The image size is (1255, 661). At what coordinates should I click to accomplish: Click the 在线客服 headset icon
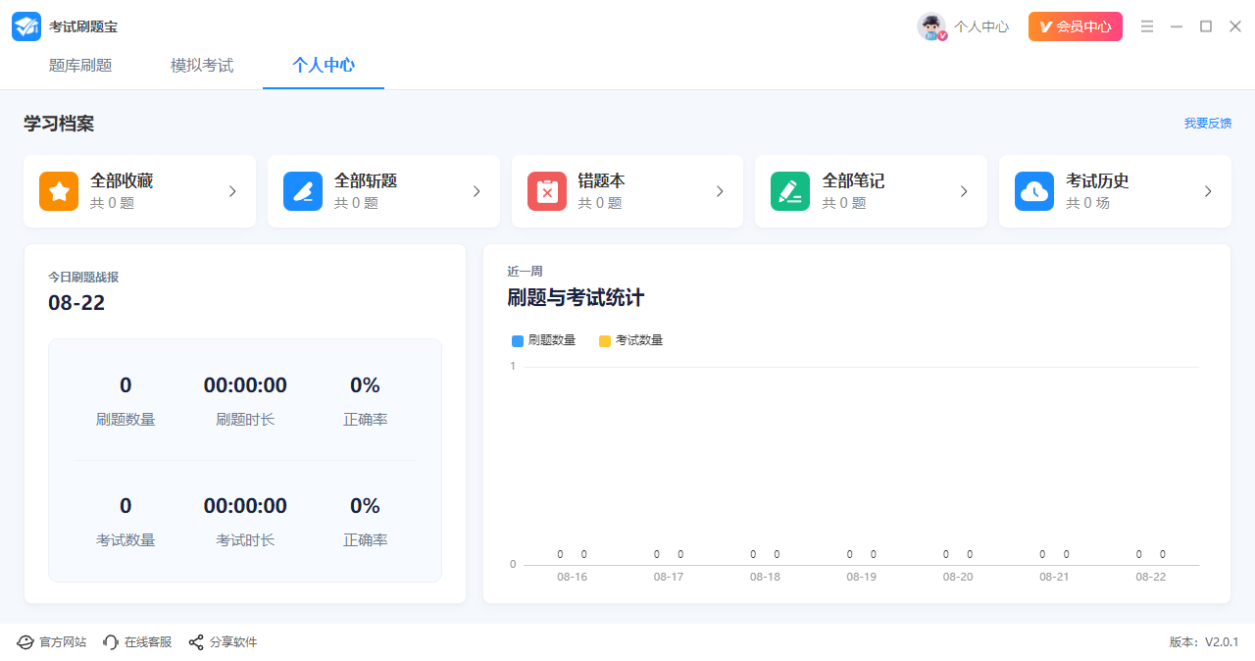tap(111, 642)
